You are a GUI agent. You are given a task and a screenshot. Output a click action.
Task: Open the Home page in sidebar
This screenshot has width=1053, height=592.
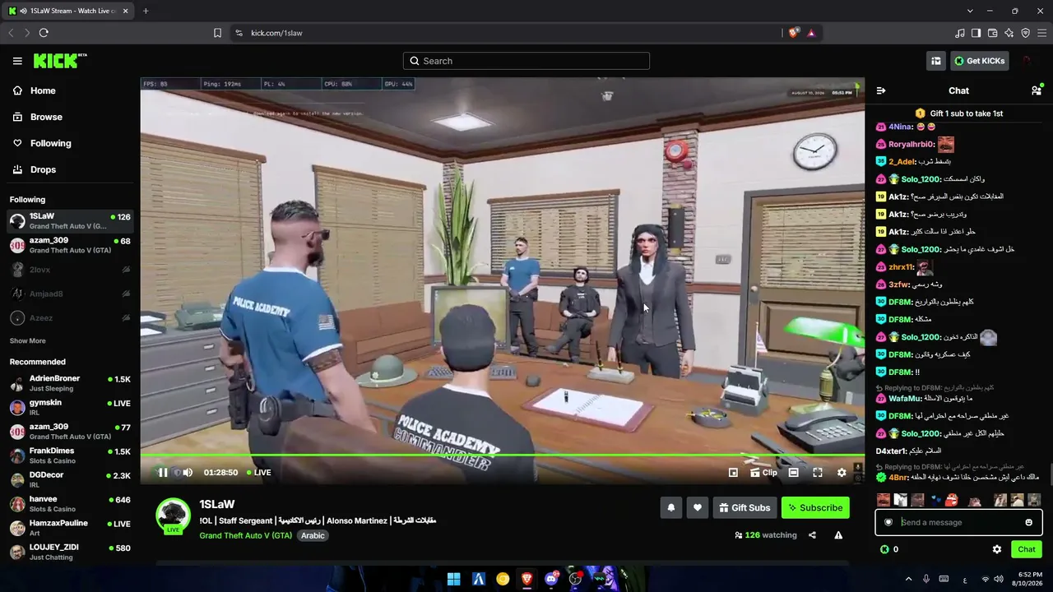(35, 90)
